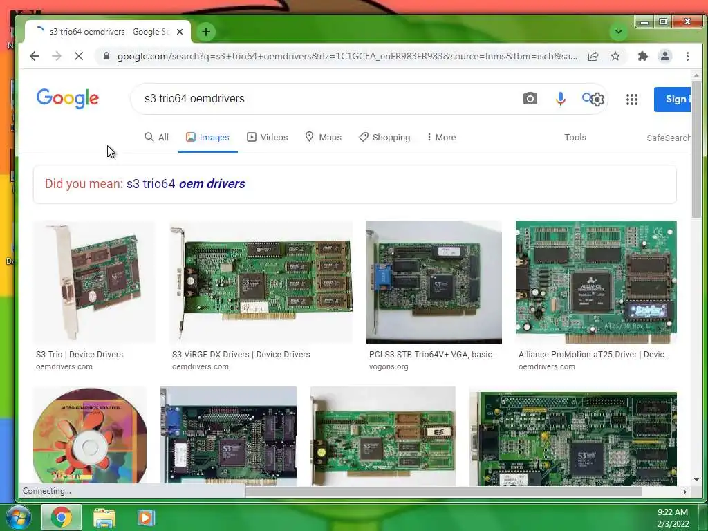The height and width of the screenshot is (531, 708).
Task: Search by image using the camera icon
Action: (530, 98)
